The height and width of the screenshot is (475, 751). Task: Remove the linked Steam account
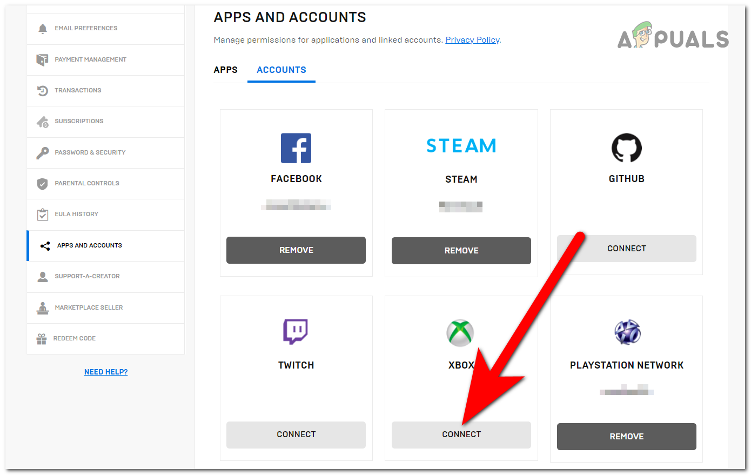(461, 250)
